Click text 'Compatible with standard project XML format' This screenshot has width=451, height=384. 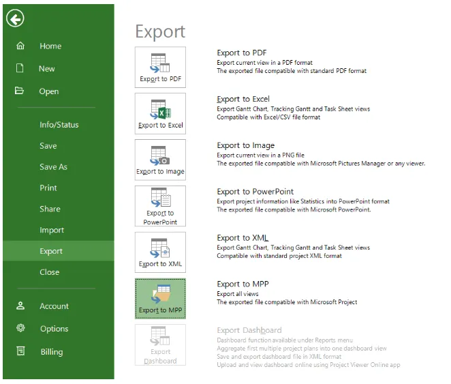279,256
